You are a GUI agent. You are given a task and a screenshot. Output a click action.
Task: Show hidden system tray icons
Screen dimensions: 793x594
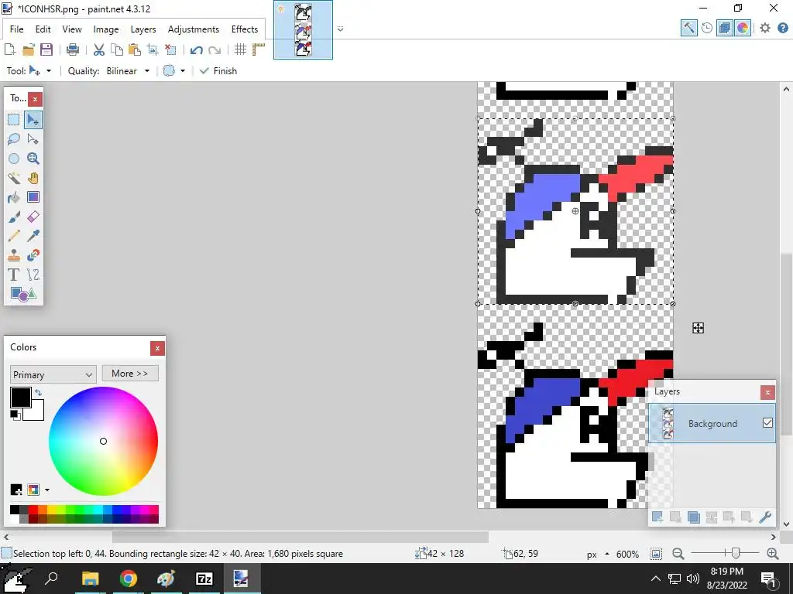[655, 579]
